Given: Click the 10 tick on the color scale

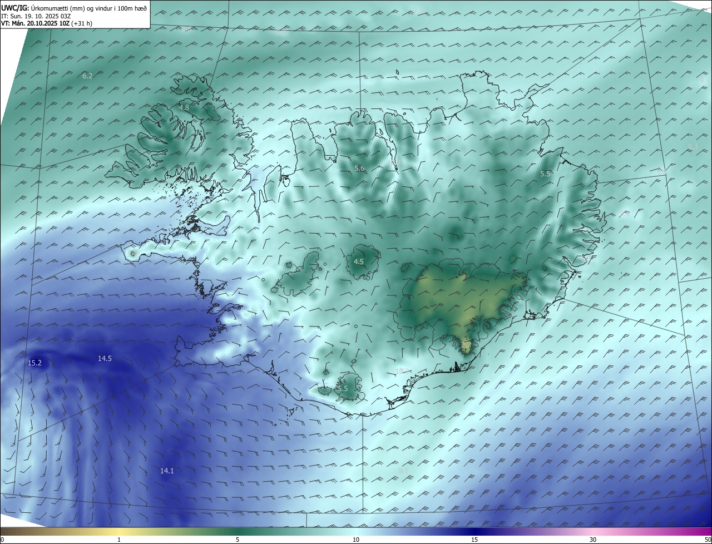Looking at the screenshot, I should click(x=356, y=540).
